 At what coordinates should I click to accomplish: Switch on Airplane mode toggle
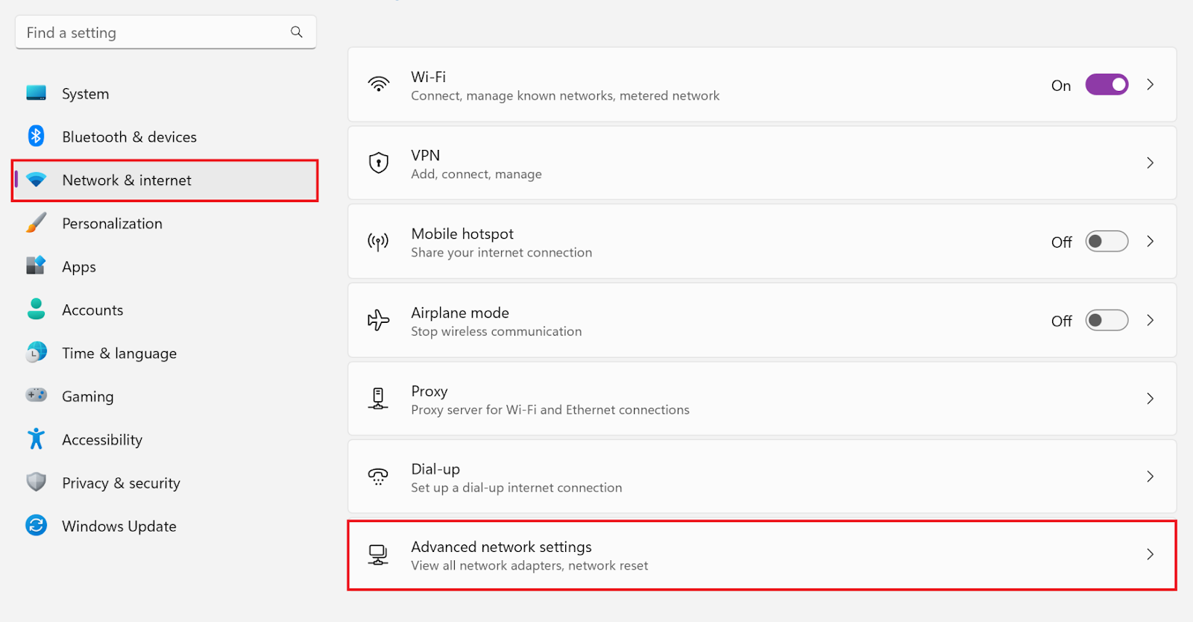click(x=1107, y=321)
